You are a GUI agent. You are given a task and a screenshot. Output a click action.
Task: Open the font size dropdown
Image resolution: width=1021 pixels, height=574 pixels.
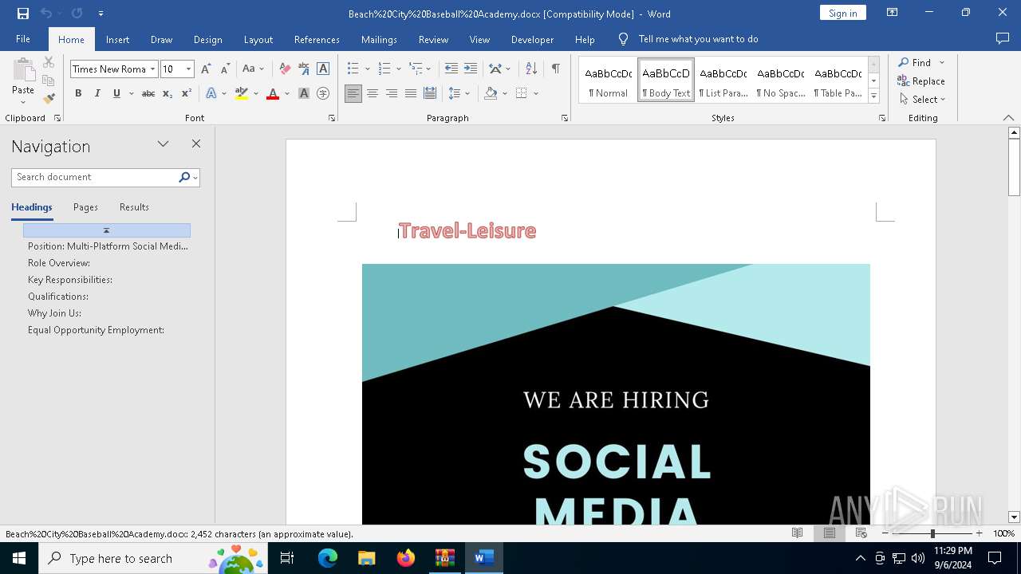pos(188,69)
